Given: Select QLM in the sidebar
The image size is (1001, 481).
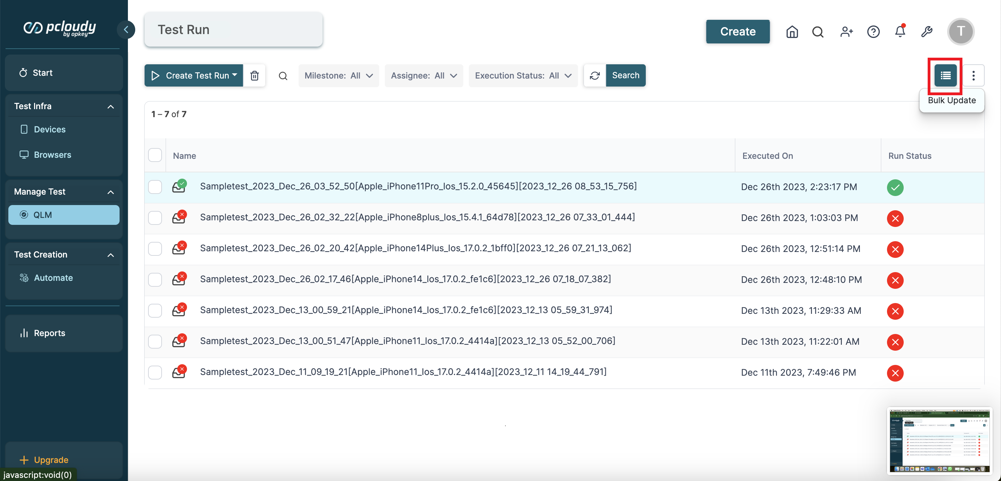Looking at the screenshot, I should [x=64, y=215].
